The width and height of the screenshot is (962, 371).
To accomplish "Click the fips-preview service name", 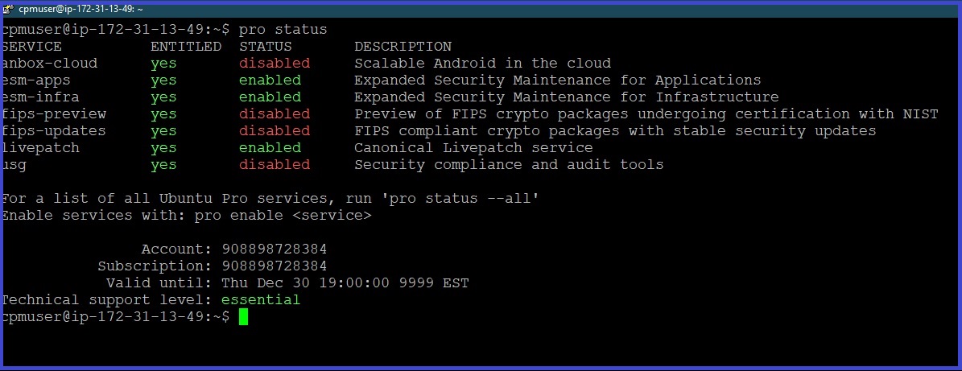I will (x=54, y=114).
